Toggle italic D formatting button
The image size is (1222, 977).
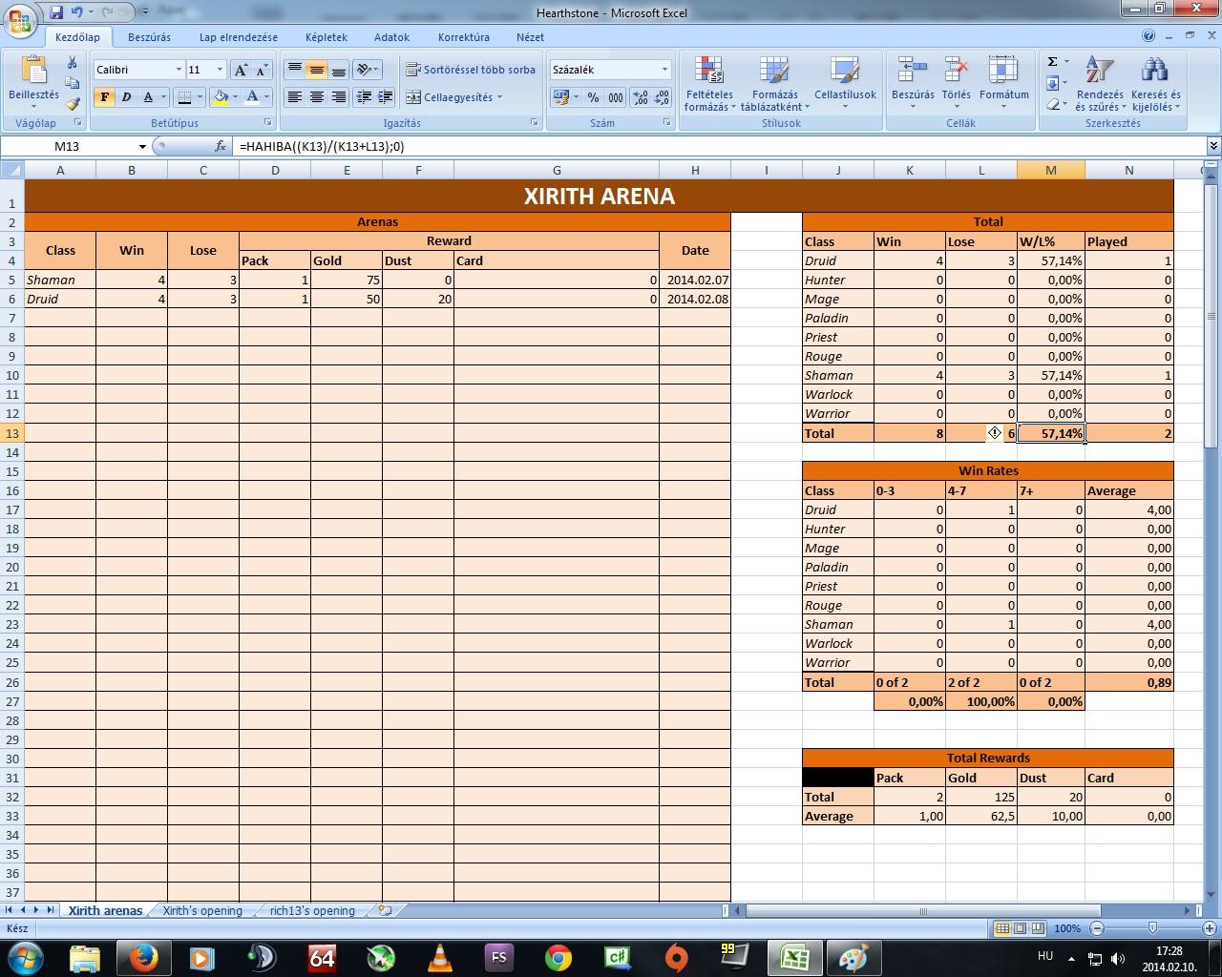coord(125,97)
